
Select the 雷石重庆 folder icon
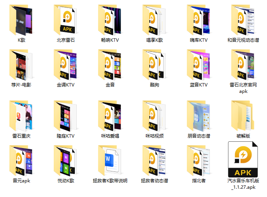pos(21,116)
